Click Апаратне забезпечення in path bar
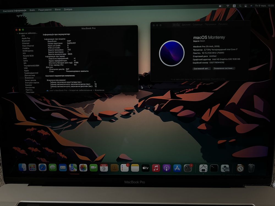 (x=81, y=90)
